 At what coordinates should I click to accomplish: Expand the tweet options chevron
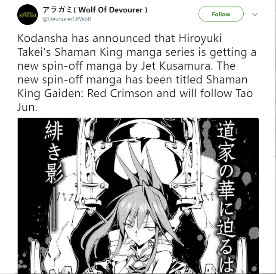coord(255,15)
